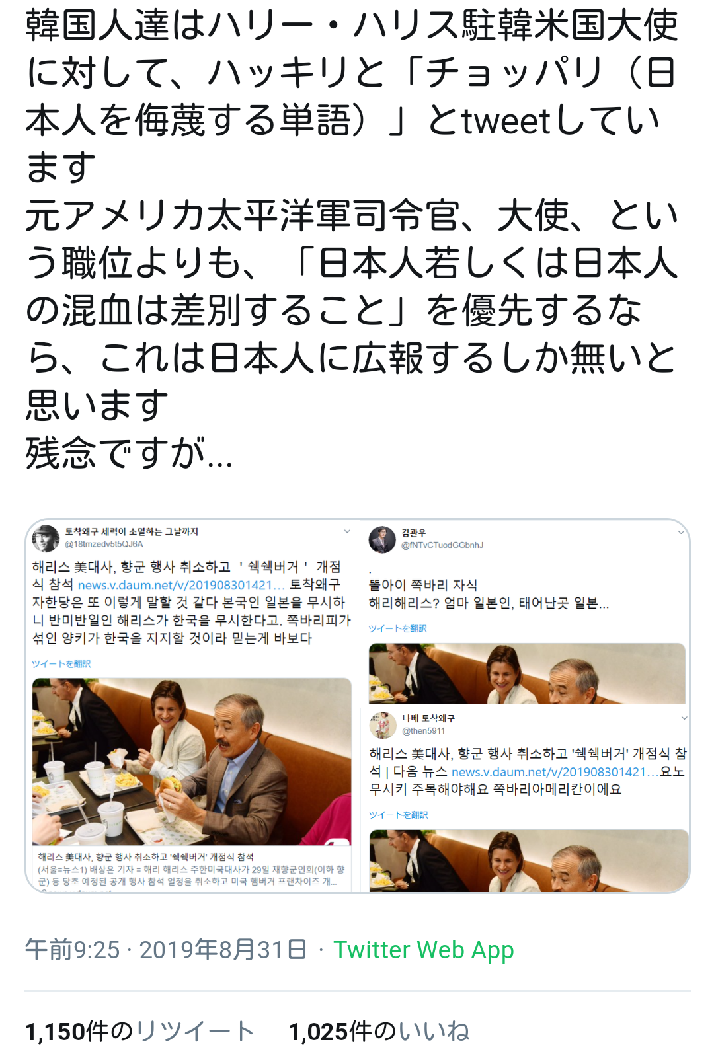Expand chevron menu on 김관우 tweet
This screenshot has width=714, height=1058.
(x=681, y=533)
